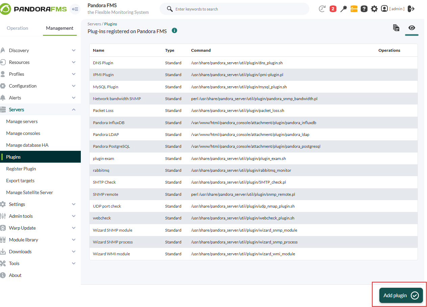Click the Downloads sidebar icon

coord(3,252)
